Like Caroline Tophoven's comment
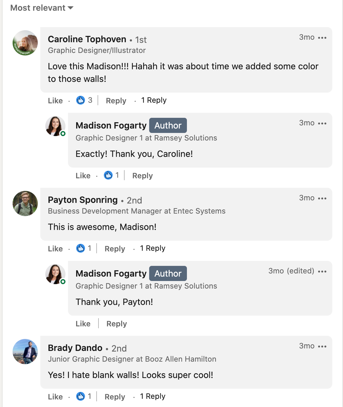 pyautogui.click(x=55, y=101)
